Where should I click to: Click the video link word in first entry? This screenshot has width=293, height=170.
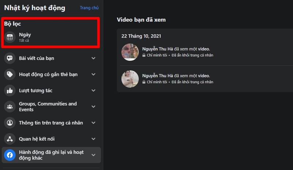204,49
